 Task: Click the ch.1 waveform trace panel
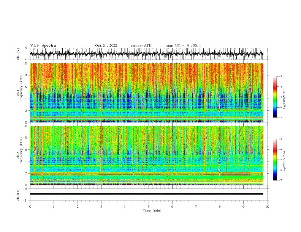pyautogui.click(x=149, y=54)
